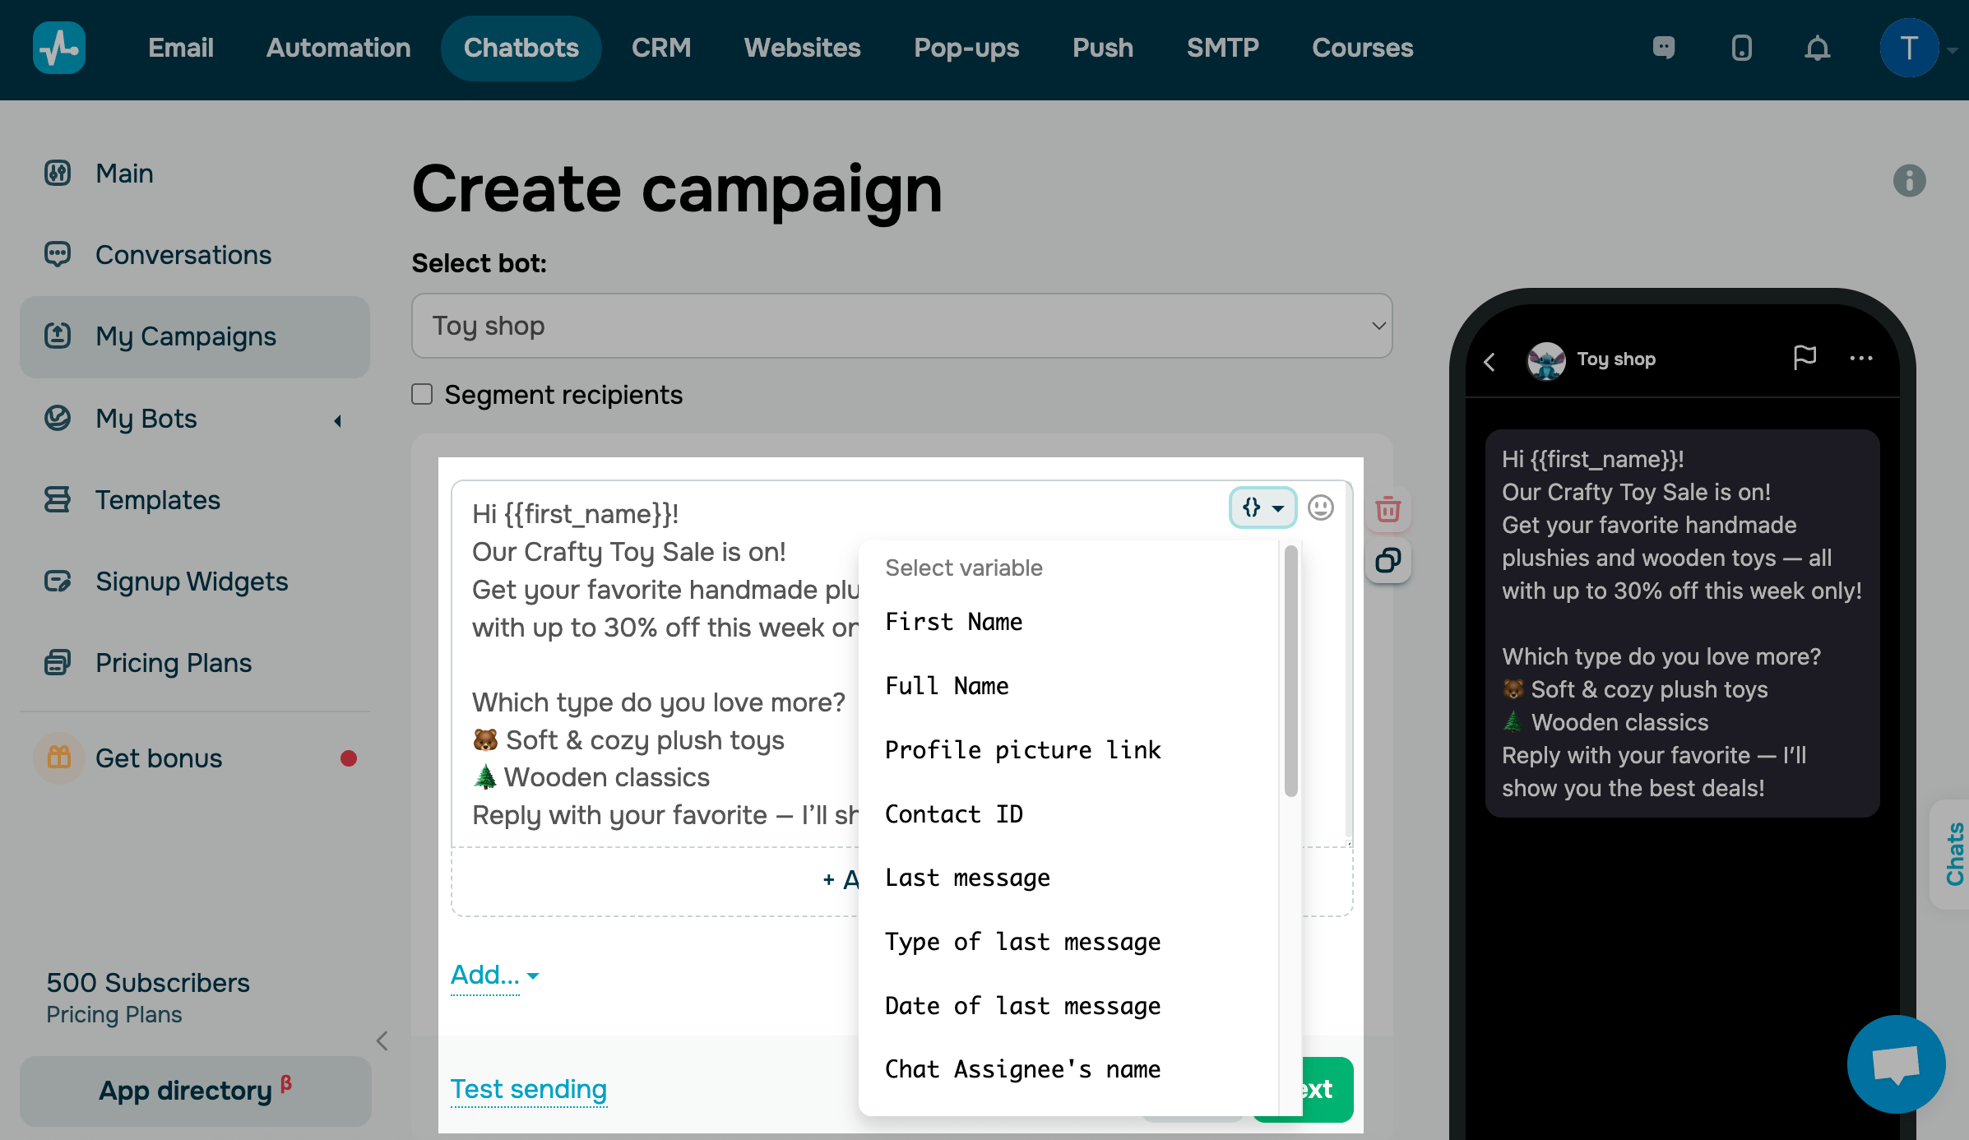Expand the My Bots submenu arrow

[x=337, y=420]
